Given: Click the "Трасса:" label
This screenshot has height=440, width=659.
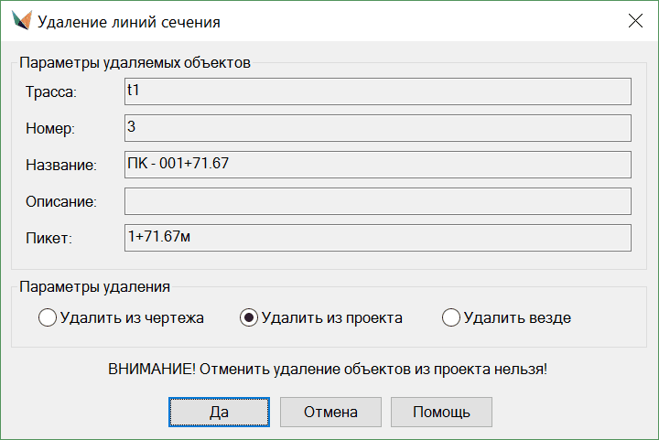Looking at the screenshot, I should pos(52,92).
